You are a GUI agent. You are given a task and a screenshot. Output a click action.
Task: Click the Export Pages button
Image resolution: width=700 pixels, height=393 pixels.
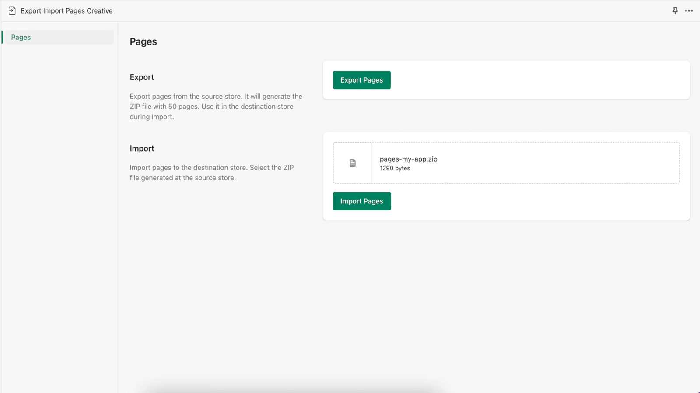361,80
